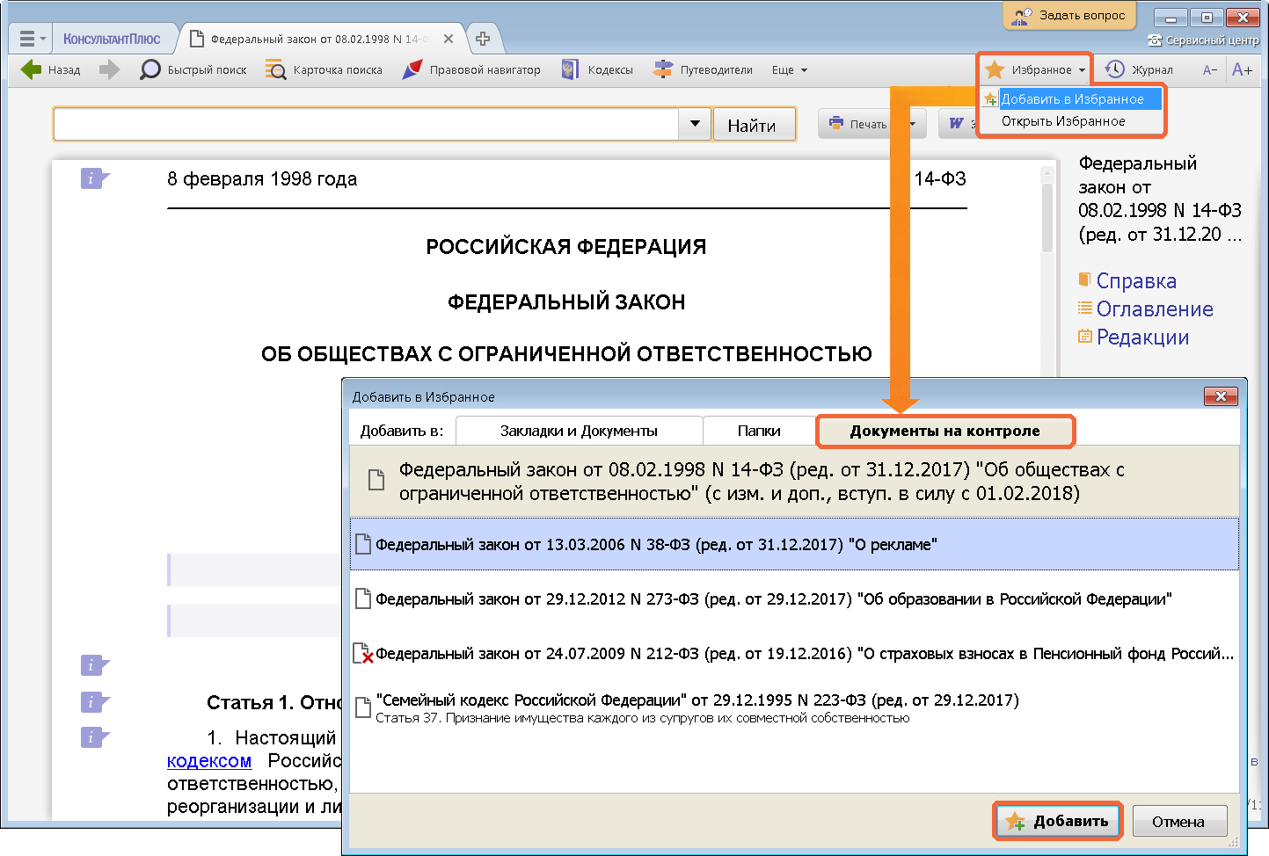Open the Сервисный центр link
The image size is (1269, 856).
pos(1203,40)
